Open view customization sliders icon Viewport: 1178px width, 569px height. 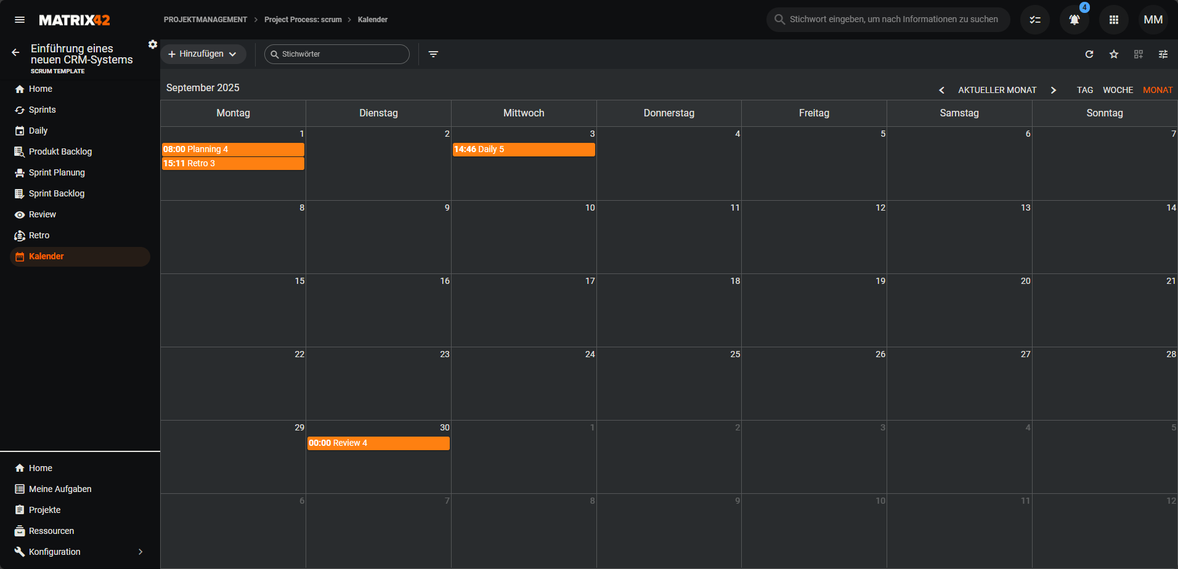1163,54
